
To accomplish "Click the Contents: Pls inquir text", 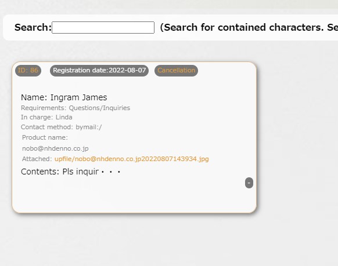I will [x=60, y=172].
